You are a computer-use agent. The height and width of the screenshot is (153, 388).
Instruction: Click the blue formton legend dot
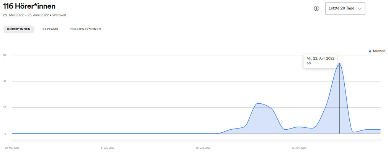[370, 51]
